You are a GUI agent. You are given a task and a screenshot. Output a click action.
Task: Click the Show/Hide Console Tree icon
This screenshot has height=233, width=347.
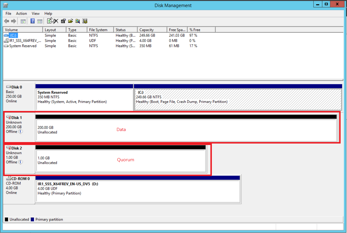point(23,21)
